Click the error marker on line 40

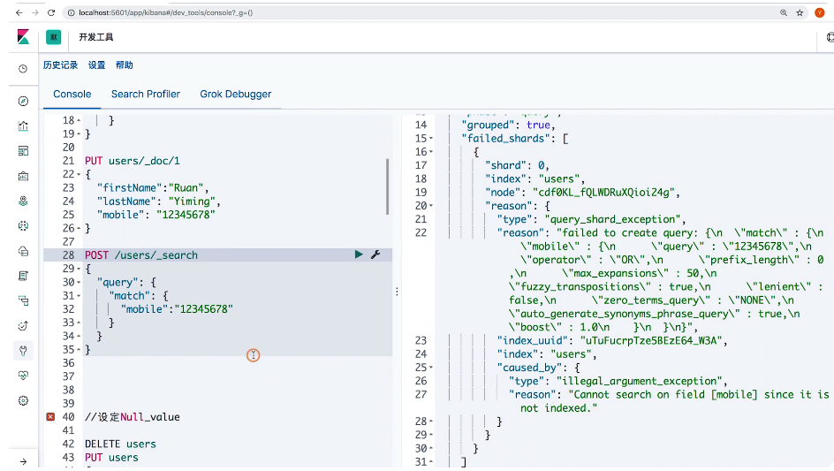(x=50, y=417)
